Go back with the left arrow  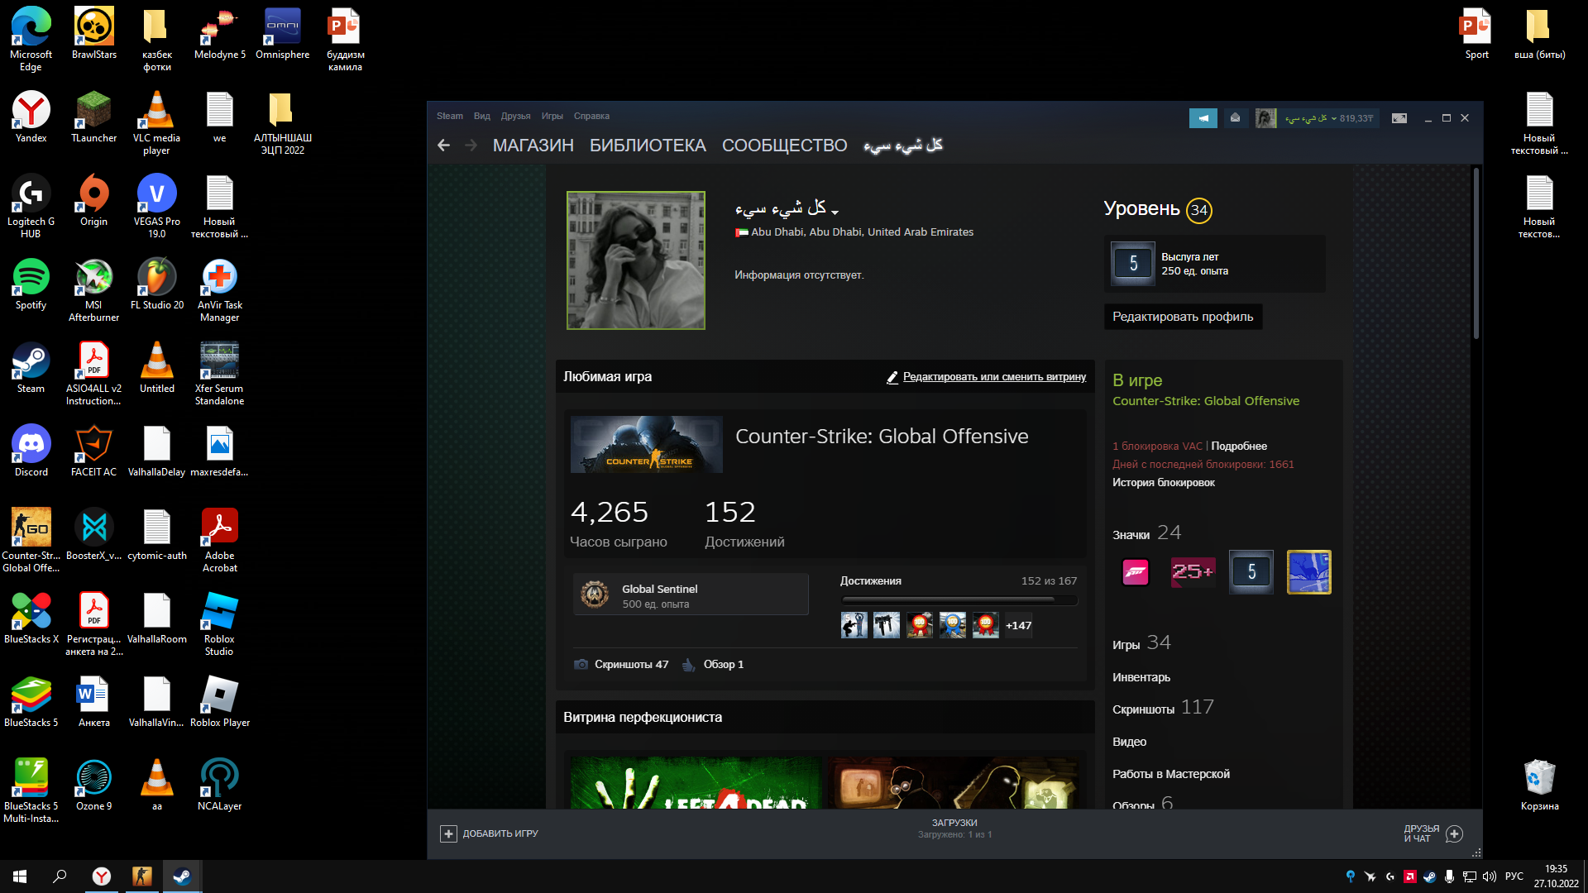coord(444,146)
